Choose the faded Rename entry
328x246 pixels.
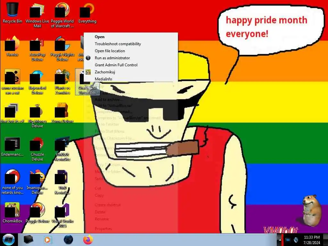point(131,219)
